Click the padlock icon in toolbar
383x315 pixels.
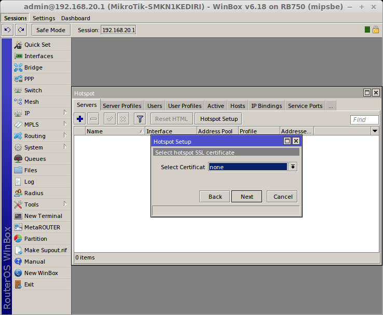[x=376, y=30]
